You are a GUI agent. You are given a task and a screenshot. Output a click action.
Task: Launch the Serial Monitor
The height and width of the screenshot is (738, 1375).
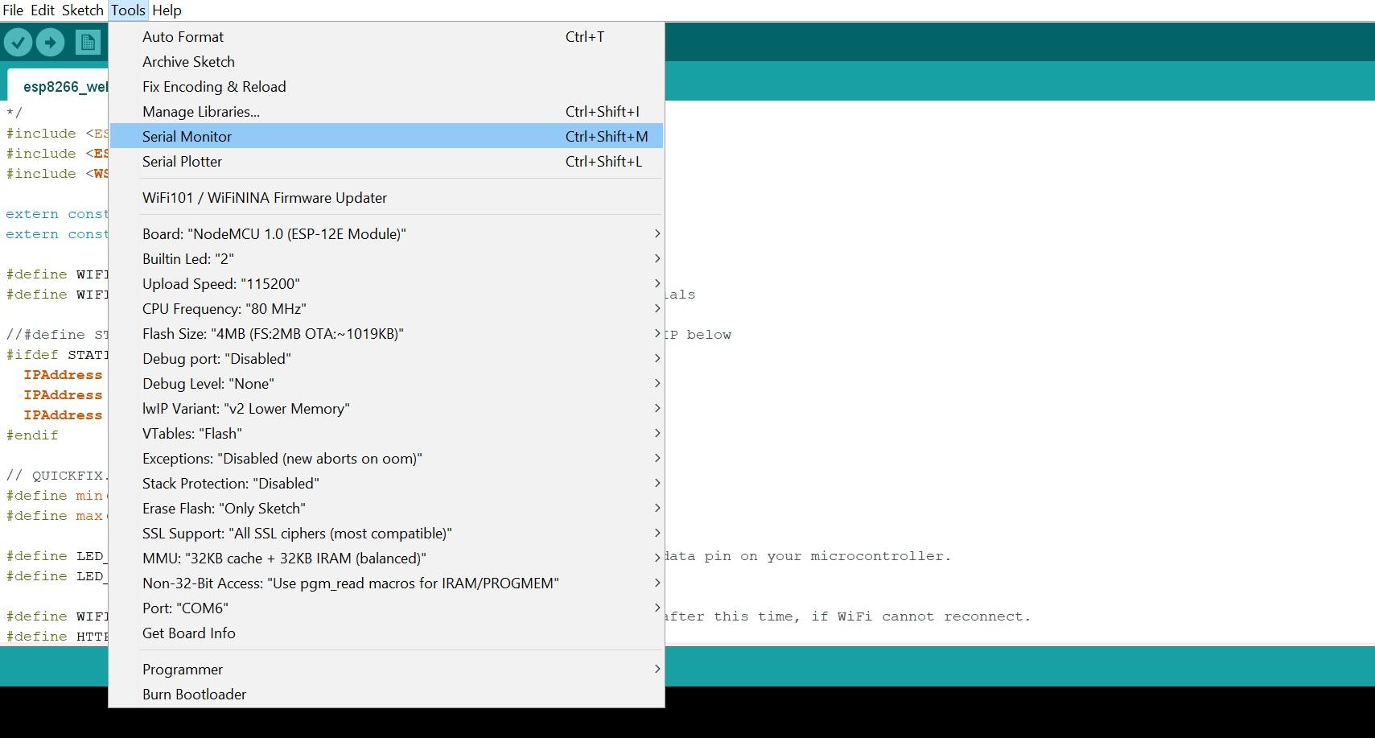[x=386, y=137]
